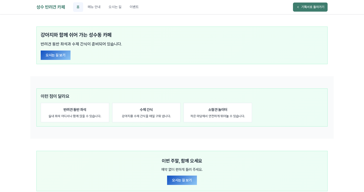Click text 작은 마당에서 안전하게 뛰어놀 수 있습니다.
This screenshot has width=364, height=192.
click(218, 116)
